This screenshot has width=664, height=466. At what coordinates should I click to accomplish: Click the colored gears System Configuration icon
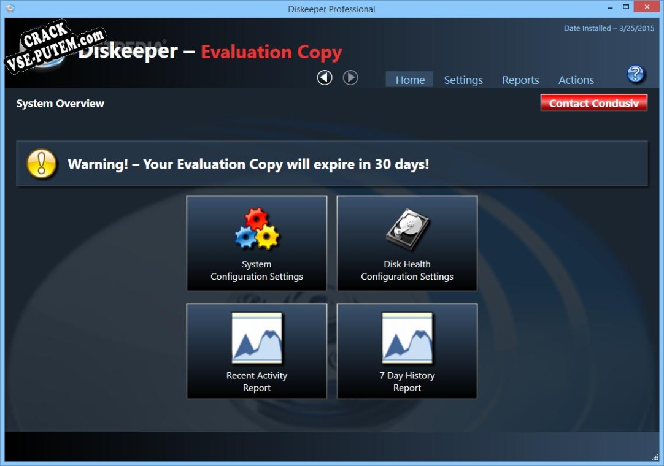pos(257,229)
